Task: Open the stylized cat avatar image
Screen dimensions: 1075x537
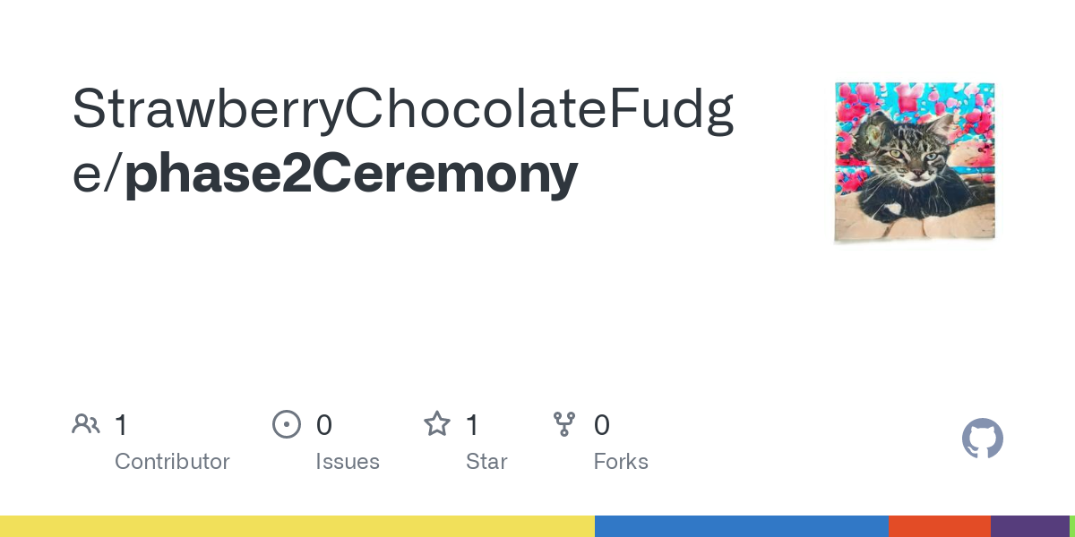Action: coord(915,162)
